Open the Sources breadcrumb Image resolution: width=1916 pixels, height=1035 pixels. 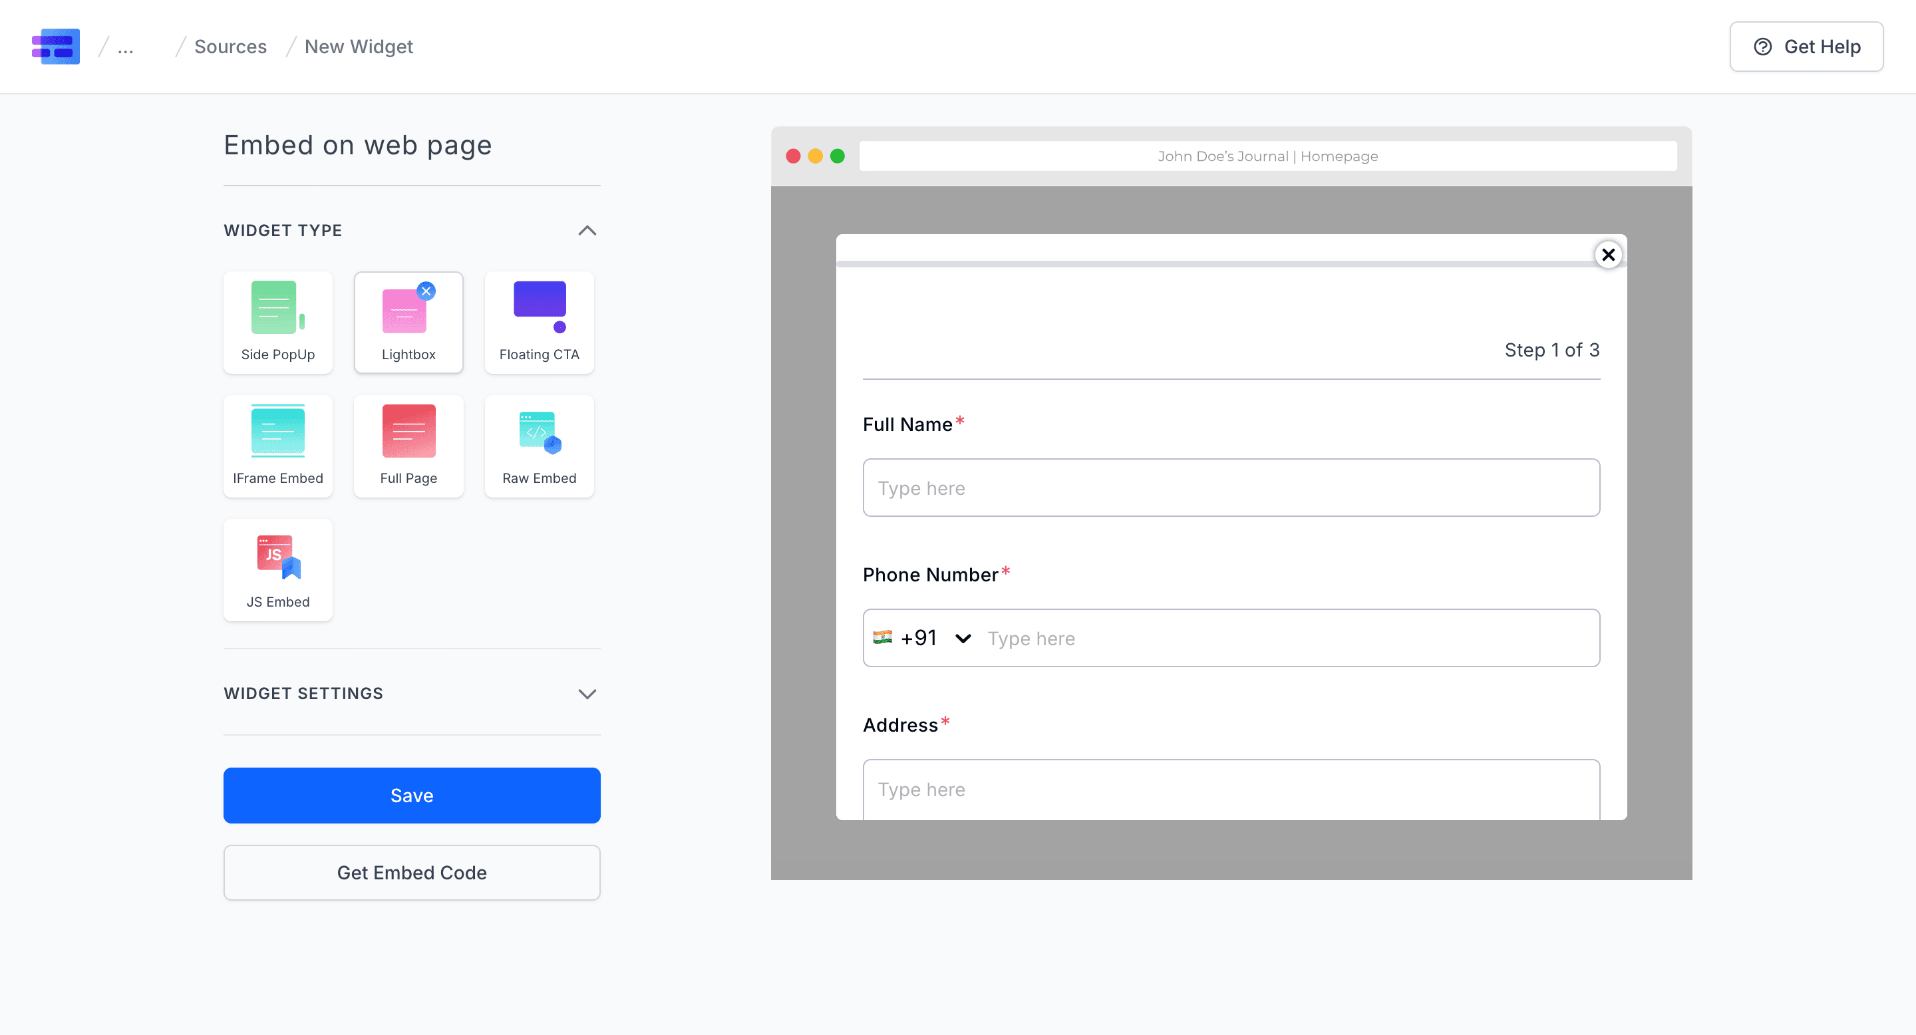tap(230, 46)
